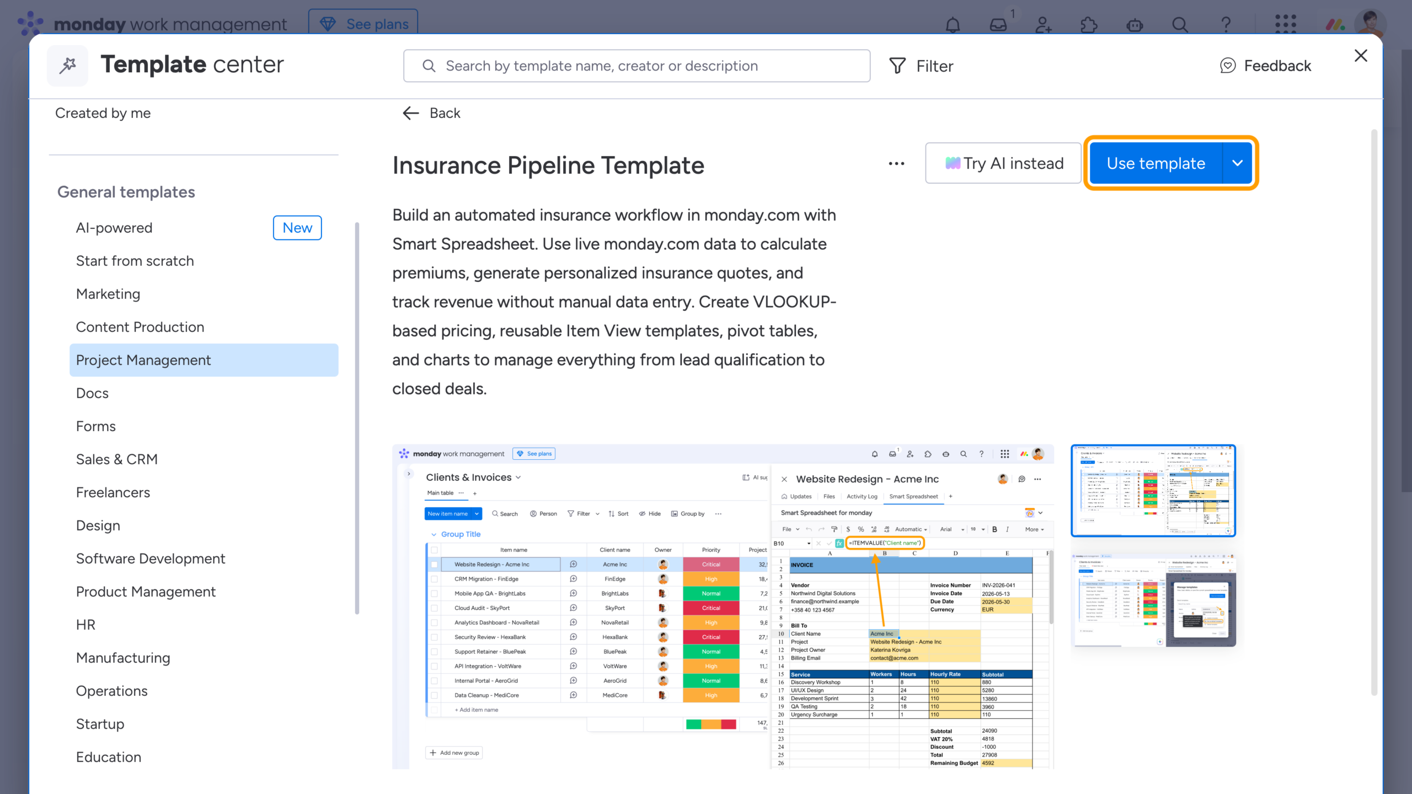
Task: Click the template details scrollbar
Action: (1374, 412)
